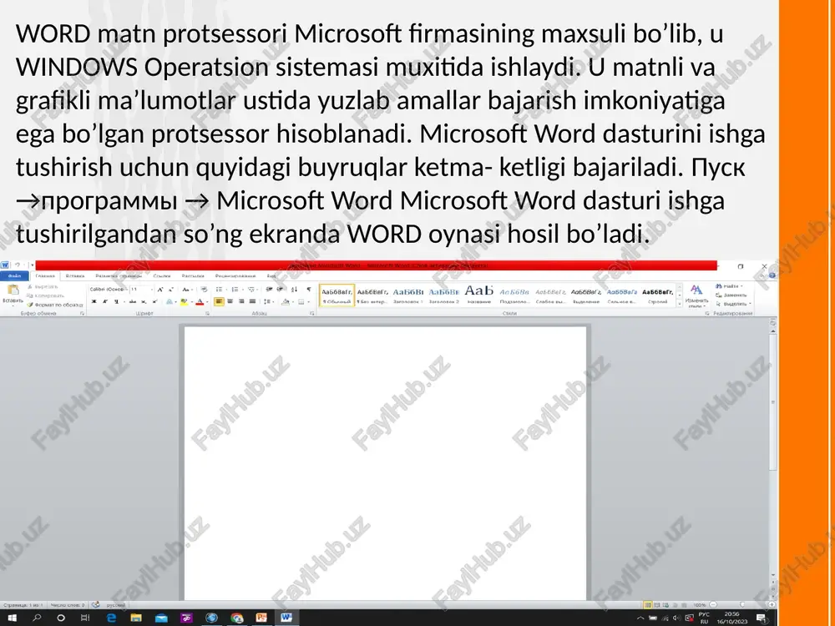Click the multilevel list icon
This screenshot has height=626, width=835.
pyautogui.click(x=252, y=290)
